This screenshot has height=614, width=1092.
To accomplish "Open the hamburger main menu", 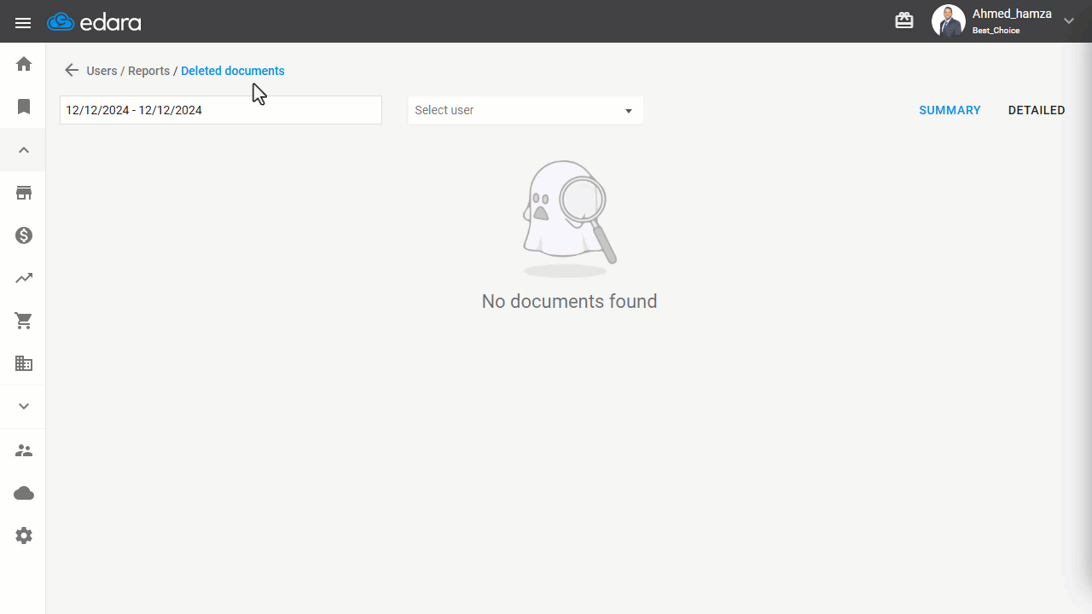I will tap(23, 23).
